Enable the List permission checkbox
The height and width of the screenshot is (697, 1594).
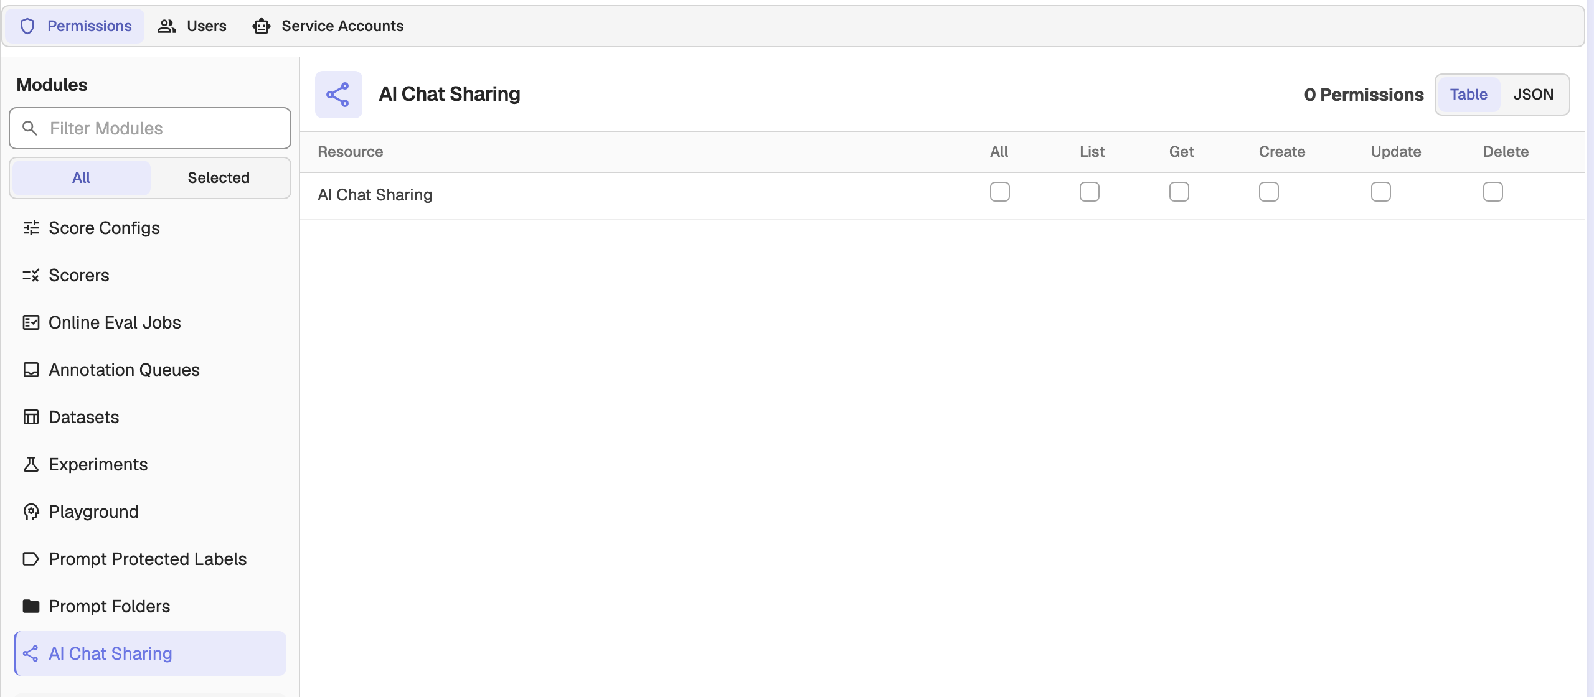tap(1090, 192)
